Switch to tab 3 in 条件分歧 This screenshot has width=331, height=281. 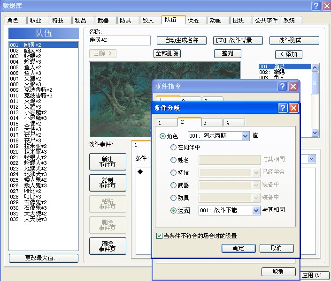point(212,123)
